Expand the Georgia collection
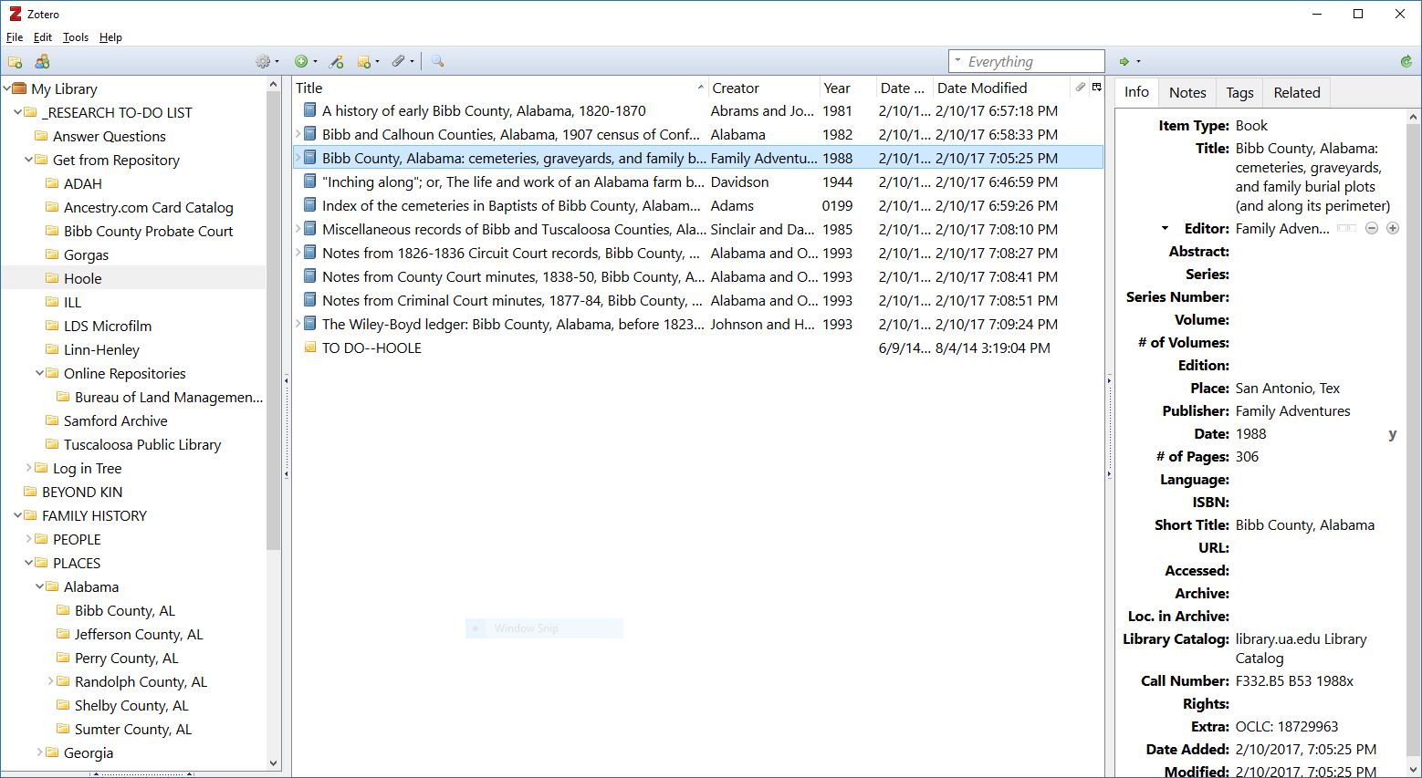1422x778 pixels. [40, 752]
